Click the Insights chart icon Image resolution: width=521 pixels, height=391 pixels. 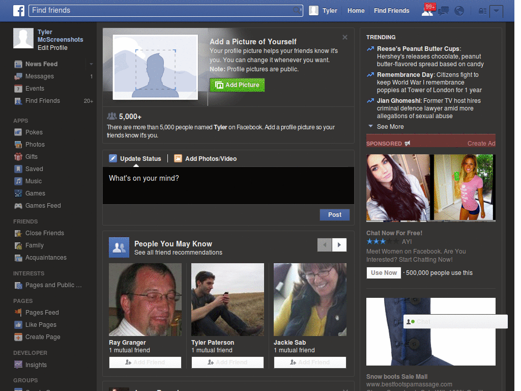point(18,365)
